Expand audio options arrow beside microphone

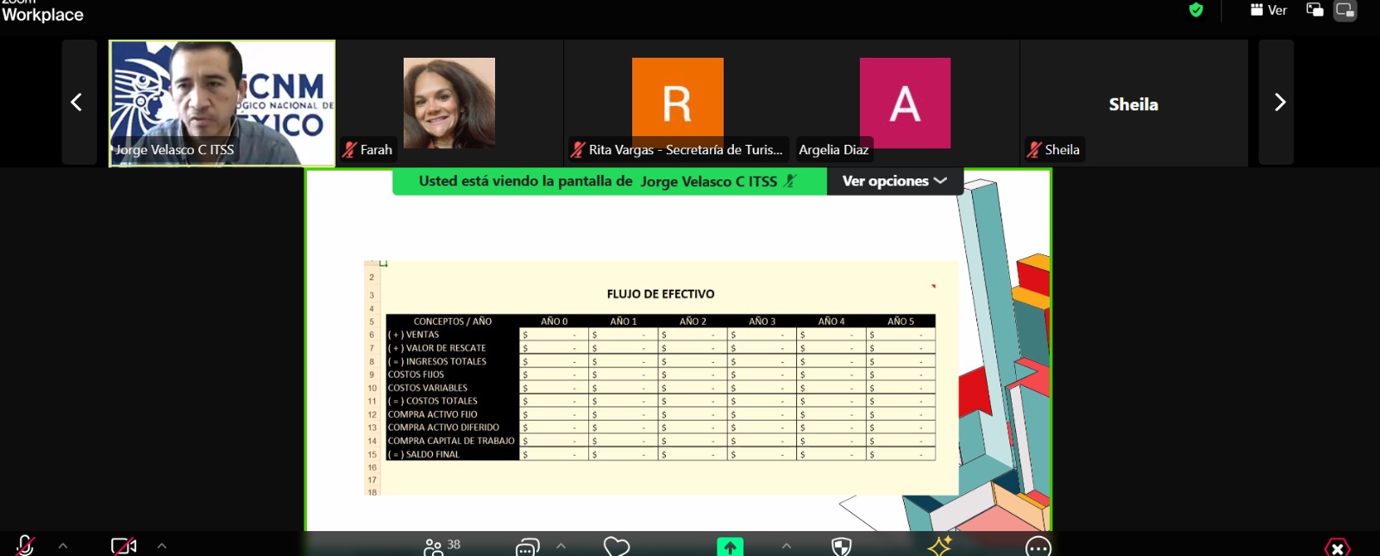click(x=63, y=546)
